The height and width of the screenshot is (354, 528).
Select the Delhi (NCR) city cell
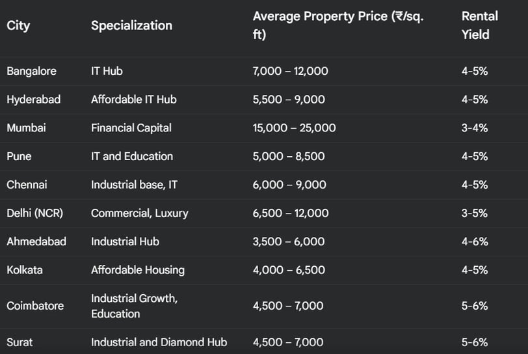pyautogui.click(x=35, y=213)
